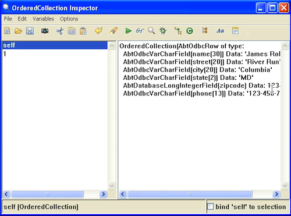Click the New file toolbar icon
The width and height of the screenshot is (291, 216).
click(7, 31)
